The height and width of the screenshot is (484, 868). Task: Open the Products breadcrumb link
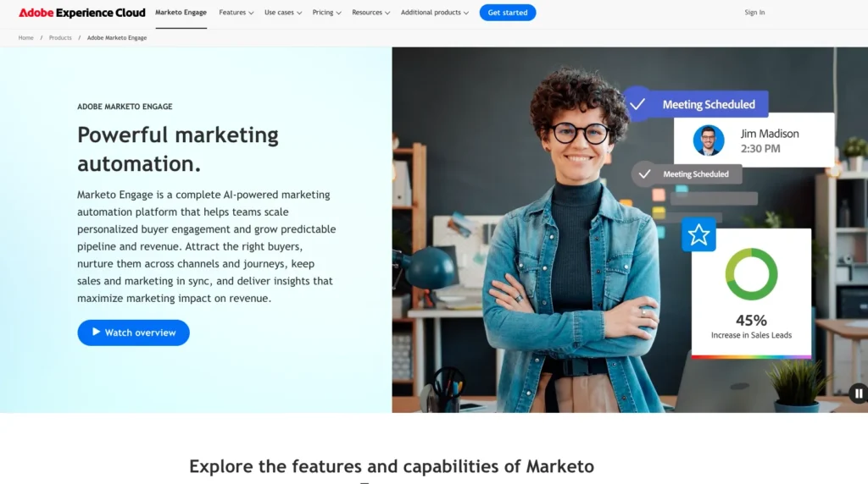(x=60, y=37)
